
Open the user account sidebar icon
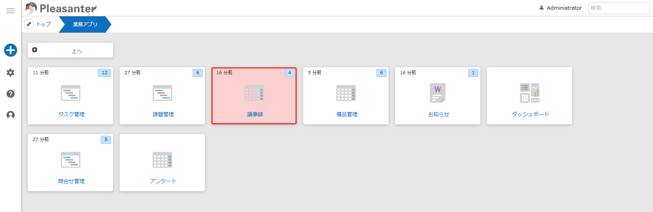coord(11,115)
